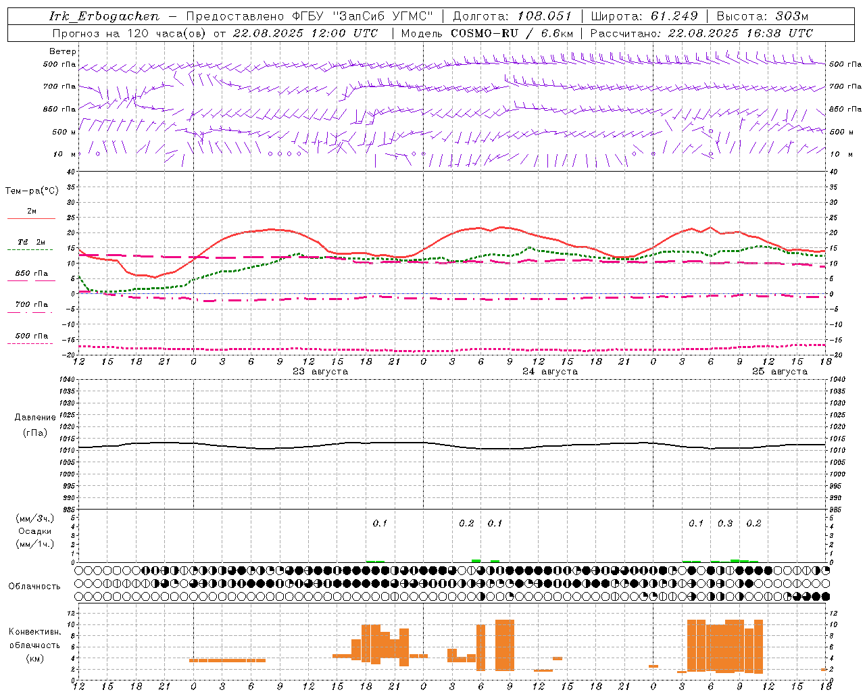Viewport: 865px width, 692px height.
Task: Click the dashed line sample under 'Td 2м'
Action: 31,250
